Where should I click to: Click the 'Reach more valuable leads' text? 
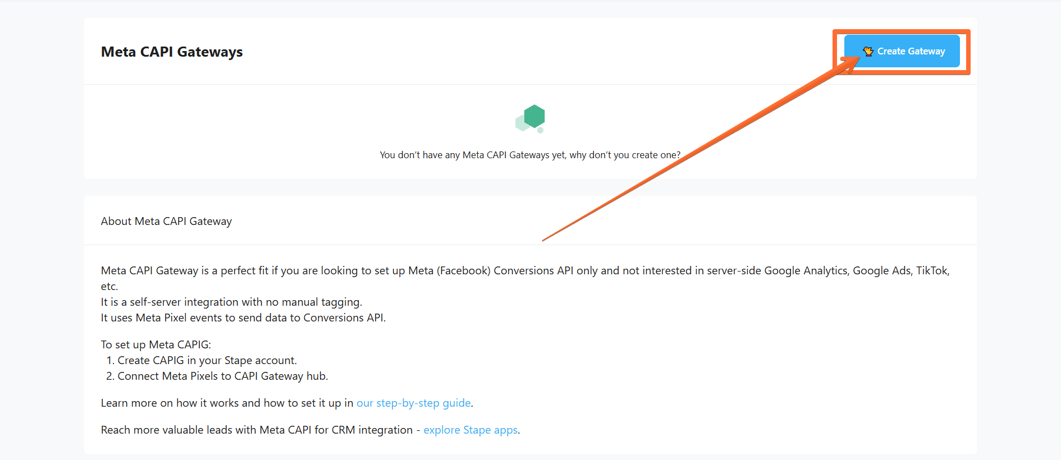click(x=257, y=430)
